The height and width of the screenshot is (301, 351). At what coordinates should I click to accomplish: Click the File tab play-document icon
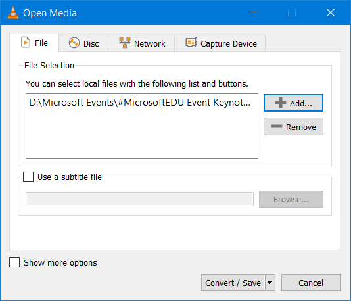26,42
